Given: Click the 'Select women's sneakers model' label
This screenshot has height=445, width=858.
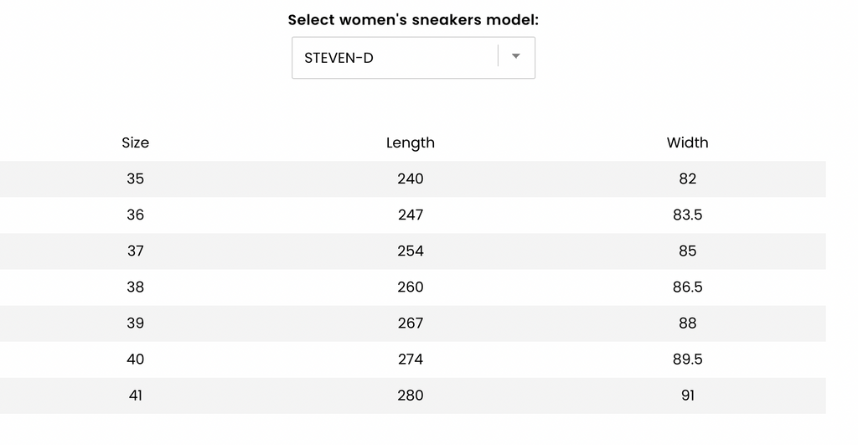Looking at the screenshot, I should click(413, 20).
